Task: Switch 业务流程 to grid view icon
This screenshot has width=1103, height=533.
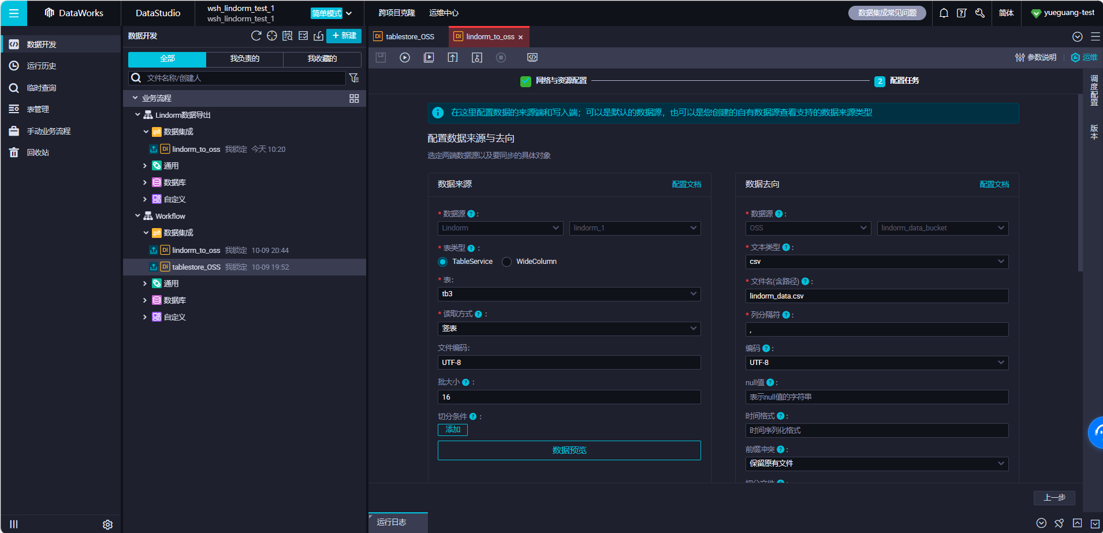Action: click(x=354, y=99)
